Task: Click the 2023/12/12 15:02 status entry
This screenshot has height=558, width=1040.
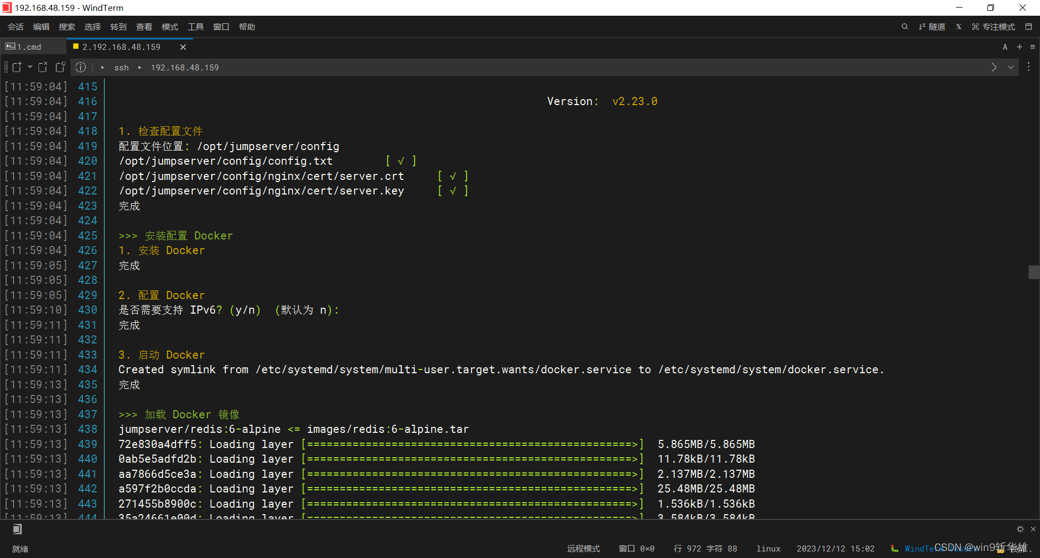Action: tap(836, 549)
